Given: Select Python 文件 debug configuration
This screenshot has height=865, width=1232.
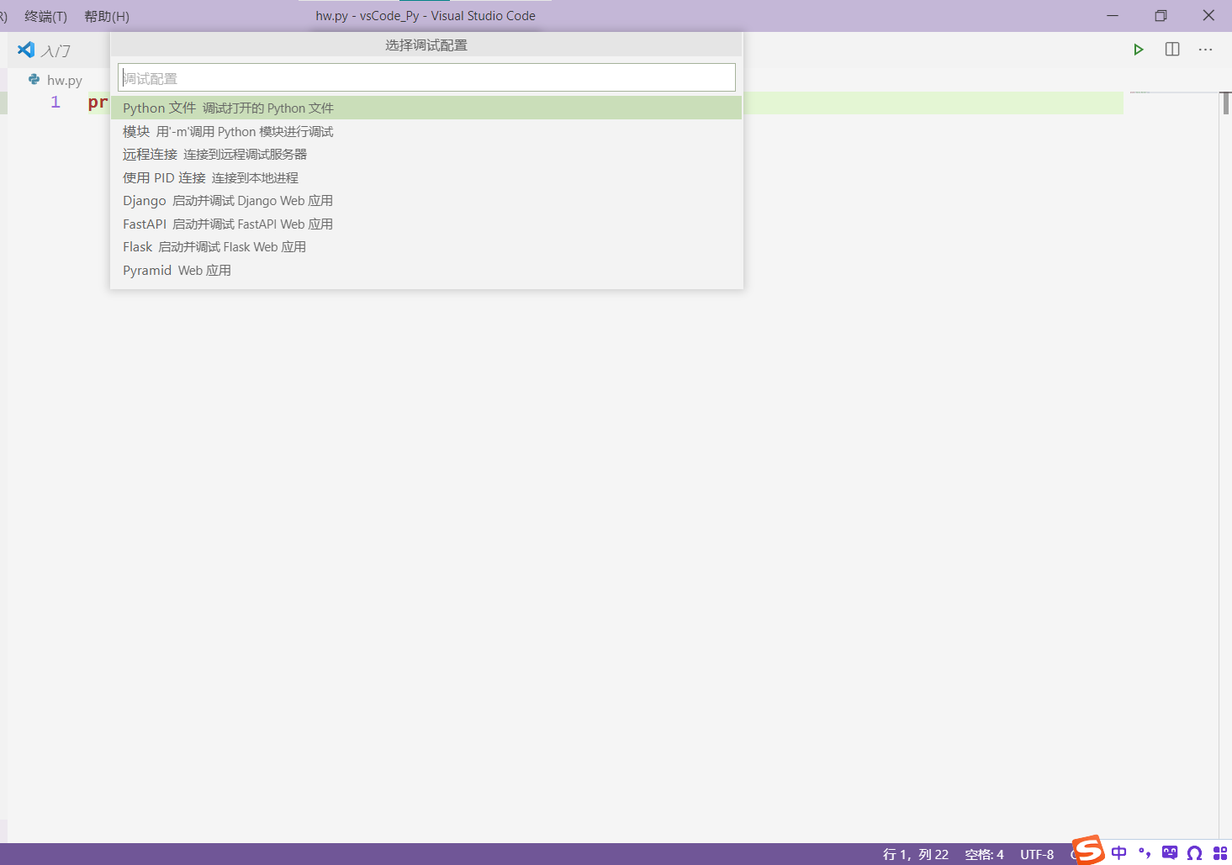Looking at the screenshot, I should [x=426, y=108].
